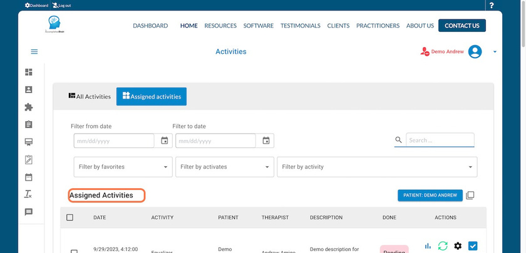Click the DATE column header
Viewport: 526px width, 253px height.
[100, 217]
